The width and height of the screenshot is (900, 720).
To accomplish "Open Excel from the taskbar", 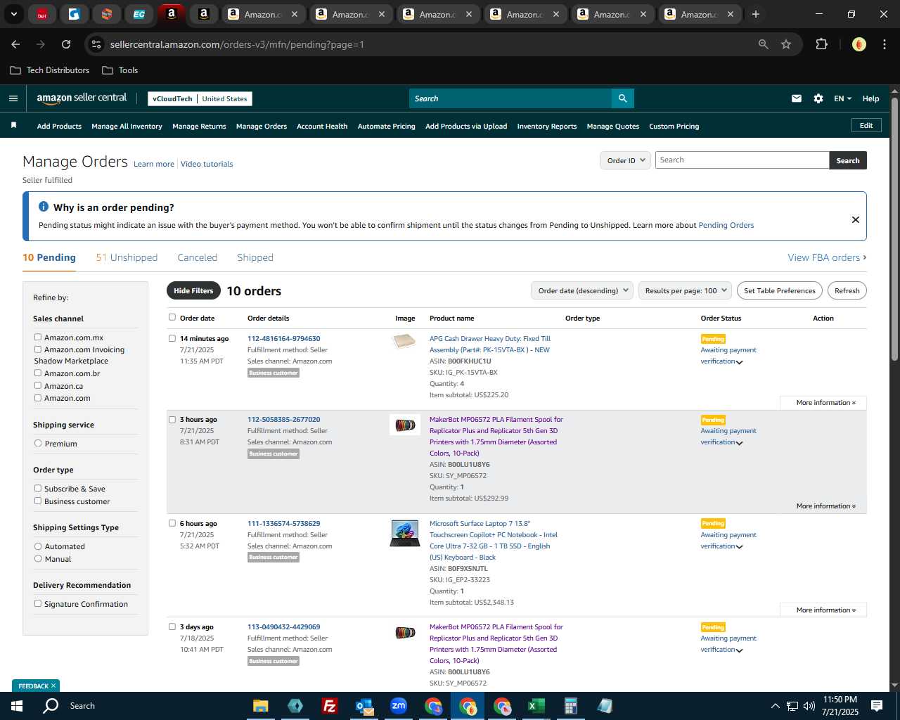I will click(x=536, y=706).
